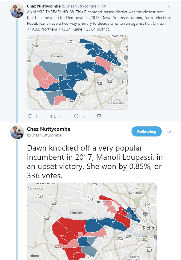Click the @ChazNuttycombe handle under second name
Screen dimensions: 181x260
pos(44,135)
